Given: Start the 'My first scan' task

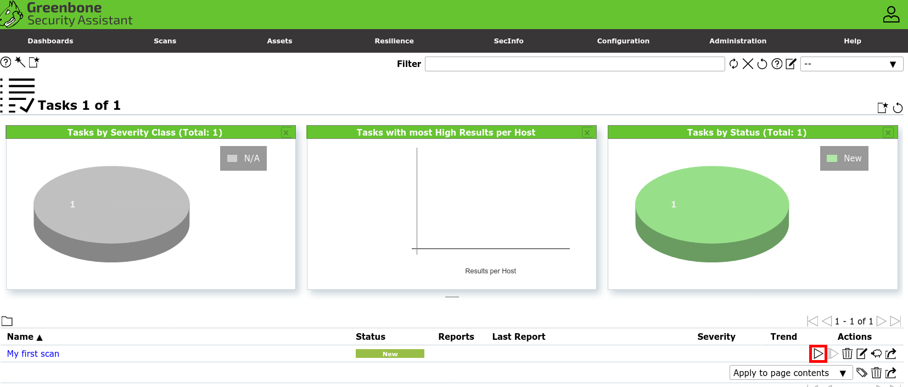Looking at the screenshot, I should [818, 354].
